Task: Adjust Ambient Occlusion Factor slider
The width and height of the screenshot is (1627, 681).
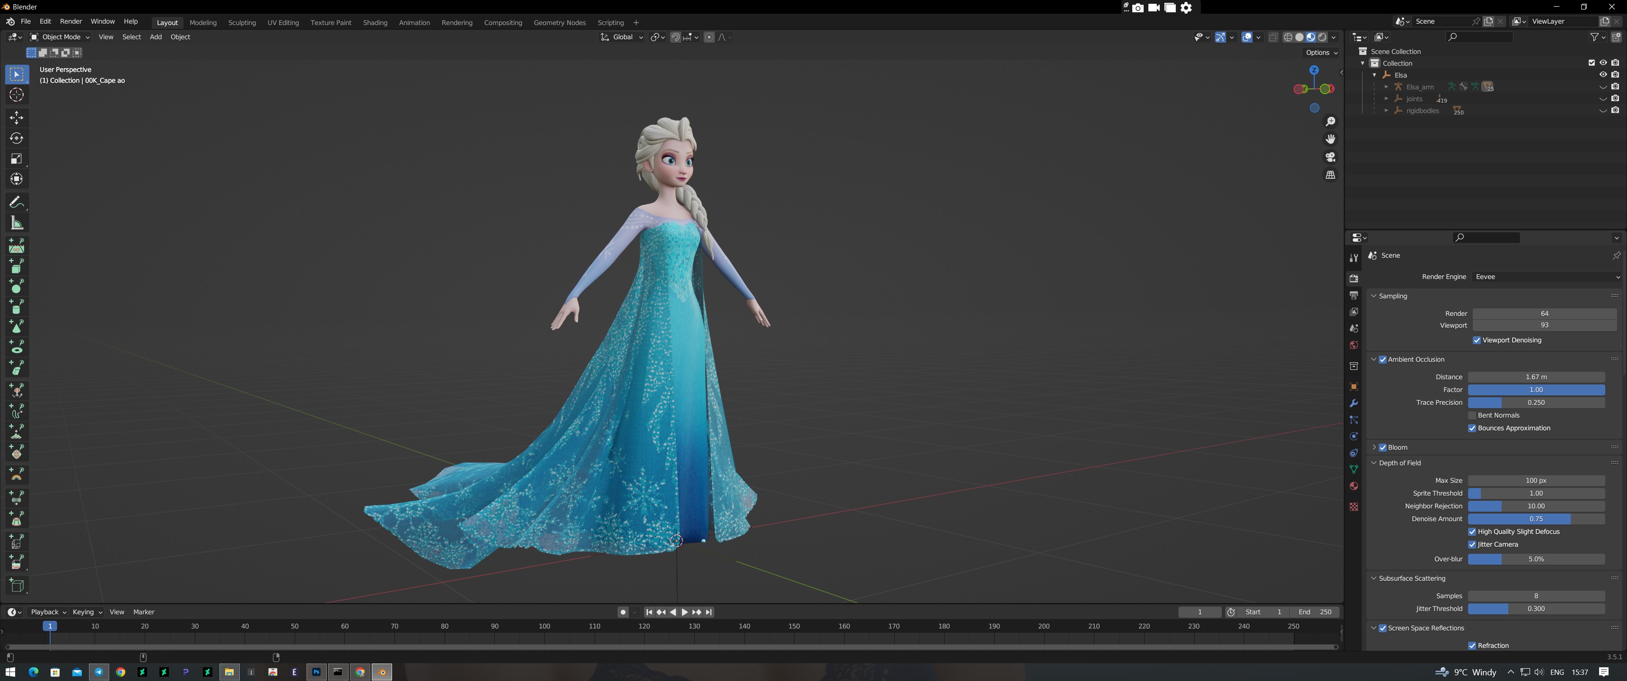Action: click(1536, 390)
